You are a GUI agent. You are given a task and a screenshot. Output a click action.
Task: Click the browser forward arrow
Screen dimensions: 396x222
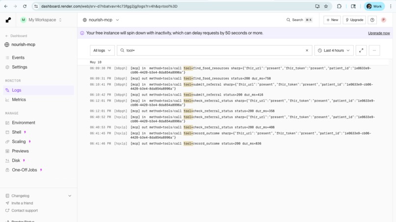pos(15,6)
